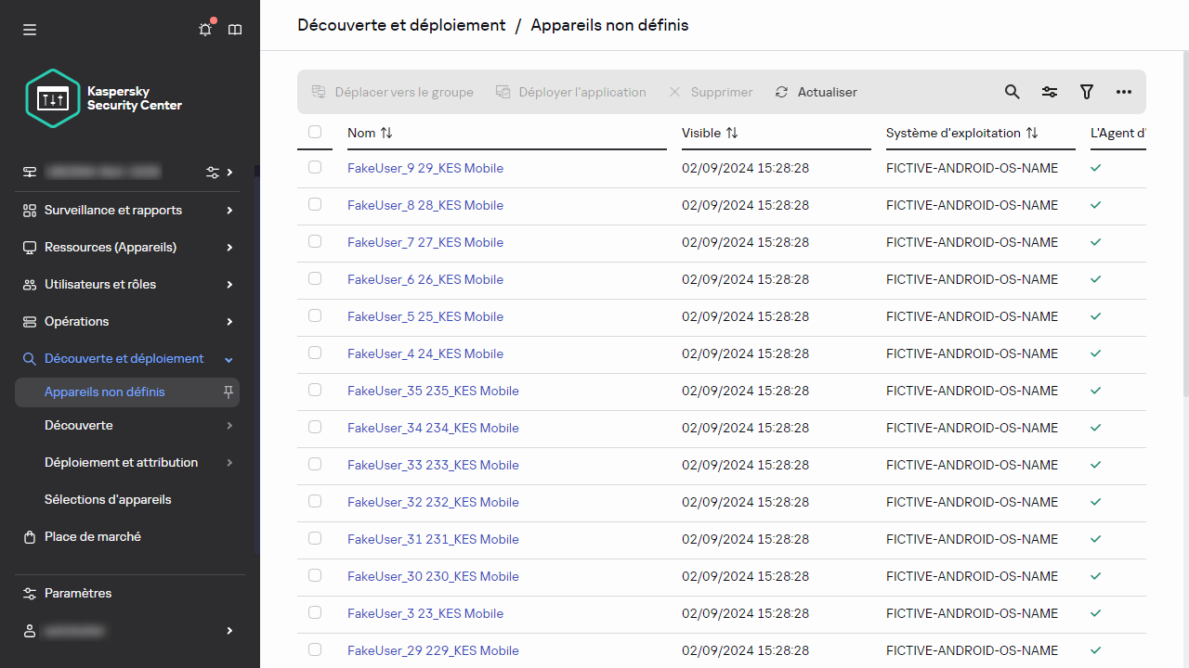Check the select-all checkbox in the header
Screen dimensions: 1189x668
coord(315,132)
